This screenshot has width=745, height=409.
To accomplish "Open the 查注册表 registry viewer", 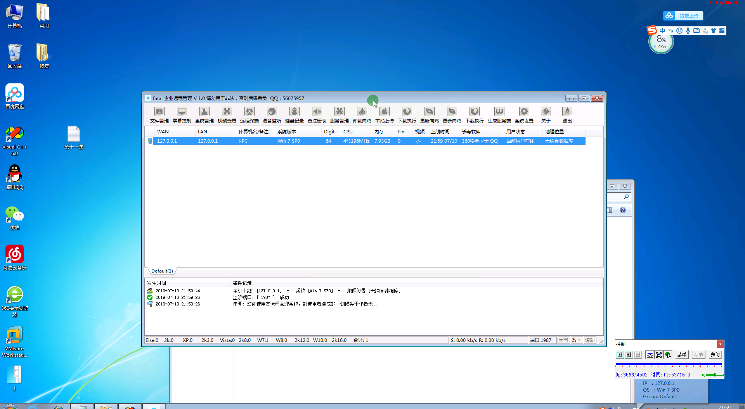I will (x=317, y=115).
